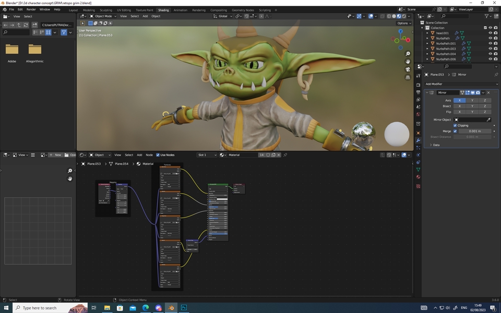Switch to the Geometry Nodes workspace tab

pyautogui.click(x=243, y=10)
